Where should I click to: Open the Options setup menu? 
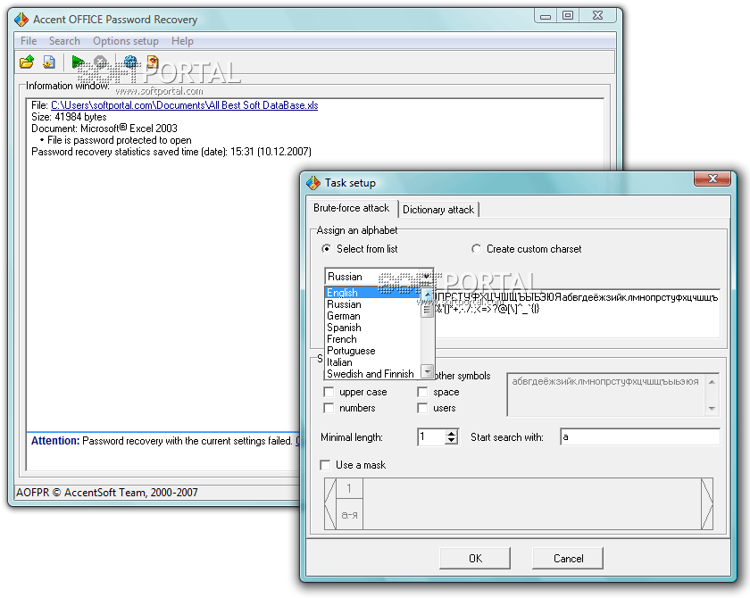coord(125,41)
